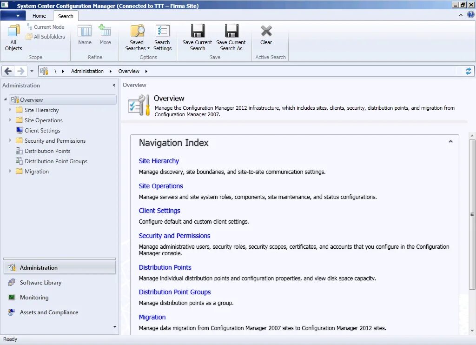The width and height of the screenshot is (476, 345).
Task: Refresh the view
Action: click(x=469, y=71)
